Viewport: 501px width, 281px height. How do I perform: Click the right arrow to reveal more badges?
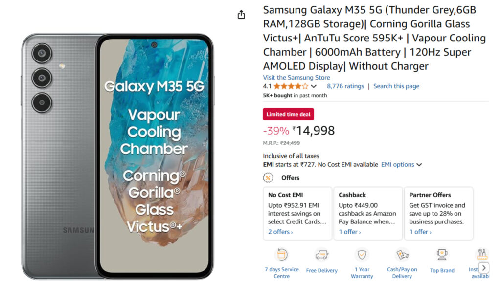[x=483, y=268]
